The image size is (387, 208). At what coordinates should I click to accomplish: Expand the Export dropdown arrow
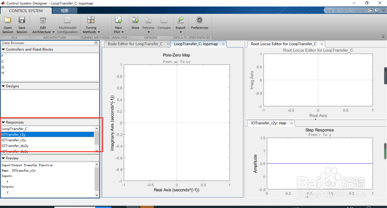[180, 32]
